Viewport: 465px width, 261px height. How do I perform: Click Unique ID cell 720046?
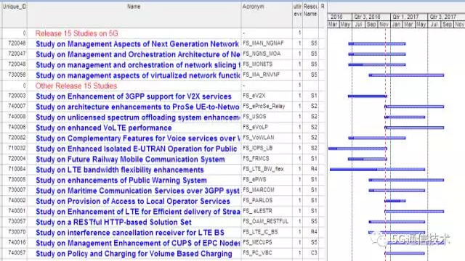coord(17,43)
